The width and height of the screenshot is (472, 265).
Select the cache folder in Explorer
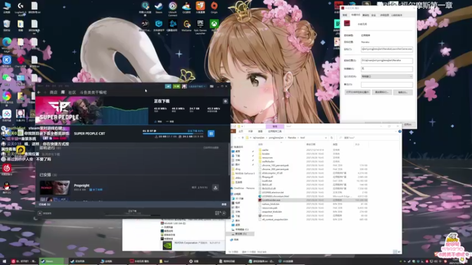265,150
